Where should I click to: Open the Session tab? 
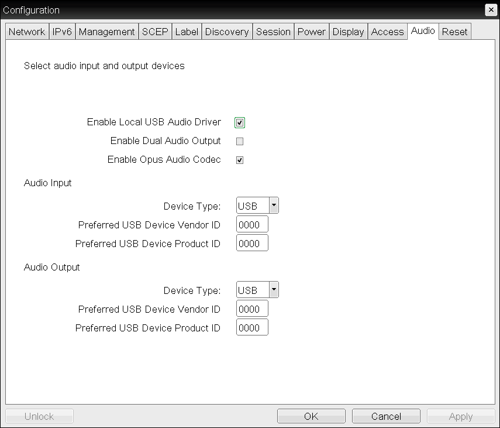pos(273,32)
